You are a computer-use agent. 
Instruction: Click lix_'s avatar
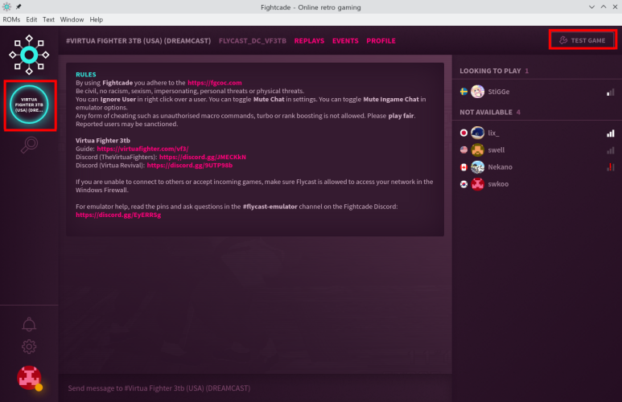(x=478, y=133)
